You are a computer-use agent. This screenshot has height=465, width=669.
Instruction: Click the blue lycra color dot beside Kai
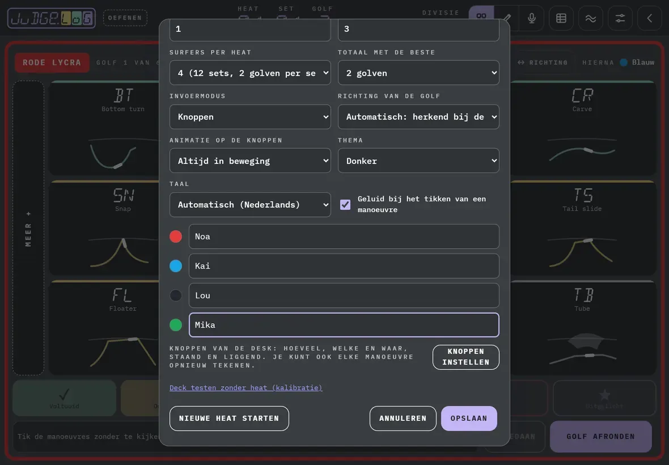click(176, 266)
